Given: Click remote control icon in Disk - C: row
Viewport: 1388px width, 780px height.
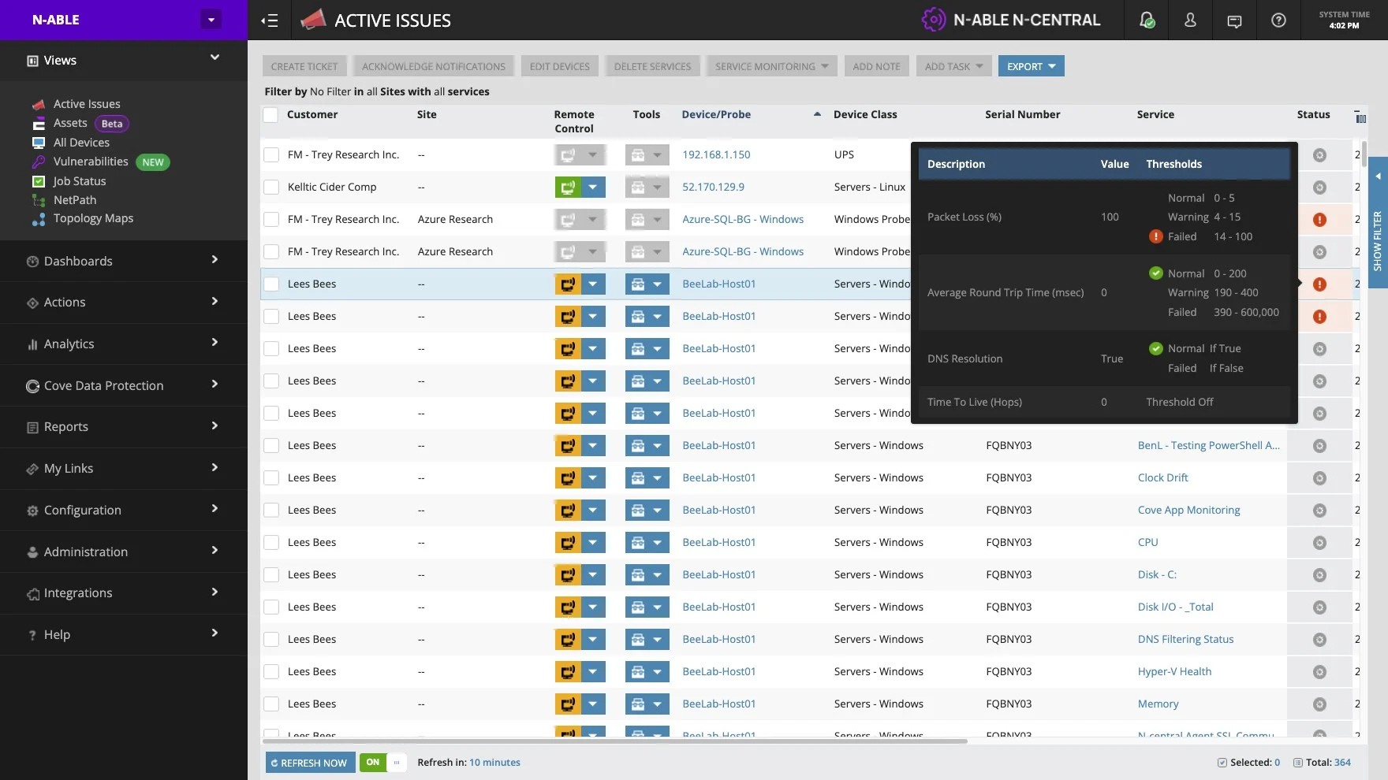Looking at the screenshot, I should pyautogui.click(x=568, y=574).
